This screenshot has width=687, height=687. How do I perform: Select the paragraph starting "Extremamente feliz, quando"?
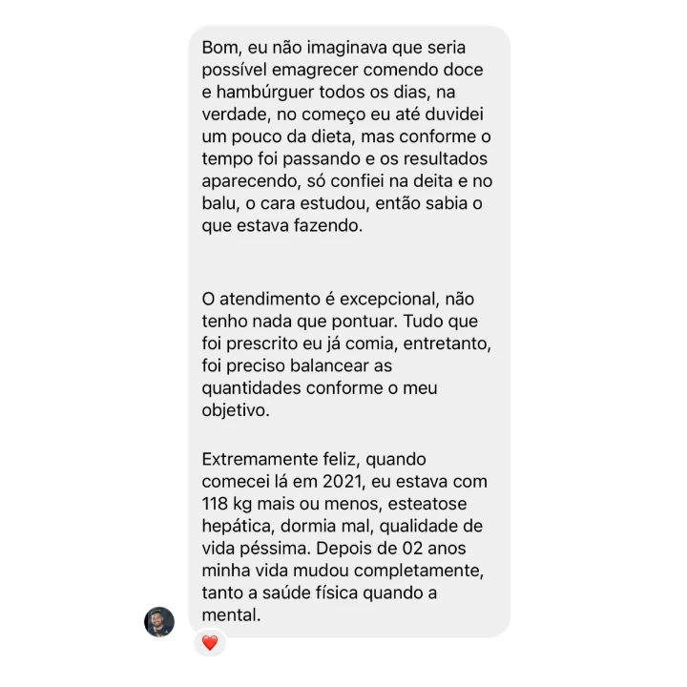[x=344, y=537]
